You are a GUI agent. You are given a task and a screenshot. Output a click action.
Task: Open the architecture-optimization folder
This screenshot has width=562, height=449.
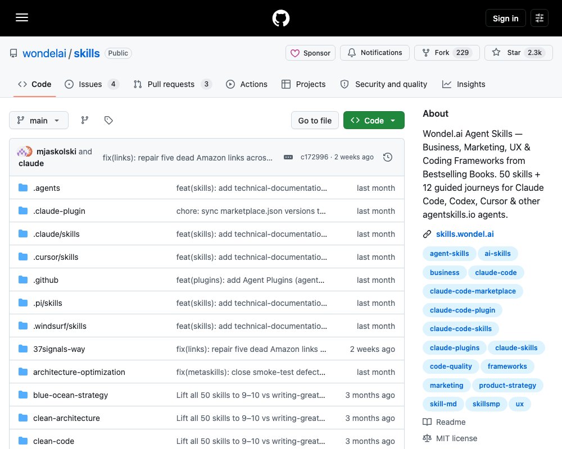click(x=79, y=372)
